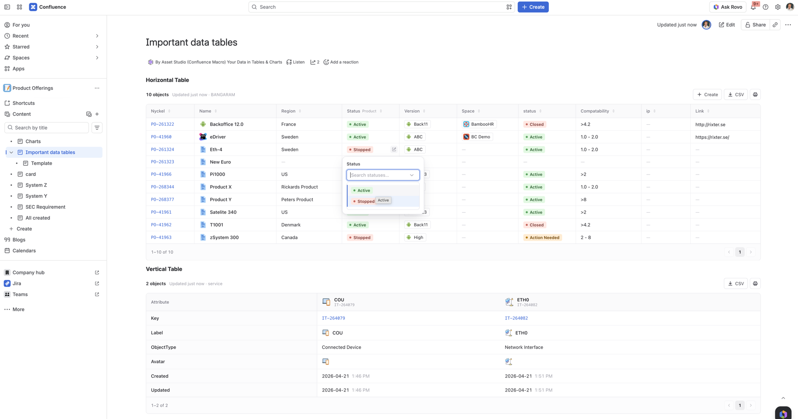Open Company hub external link icon
798x419 pixels.
pyautogui.click(x=97, y=272)
